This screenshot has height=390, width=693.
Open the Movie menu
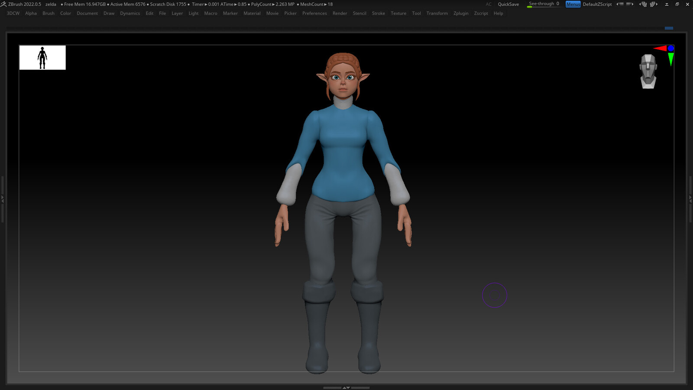pyautogui.click(x=272, y=13)
